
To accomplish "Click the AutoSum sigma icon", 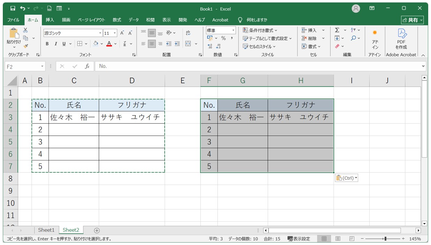I will [x=337, y=30].
